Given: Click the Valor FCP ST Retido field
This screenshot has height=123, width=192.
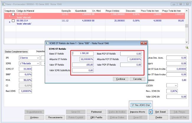Looking at the screenshot, I should click(131, 65).
